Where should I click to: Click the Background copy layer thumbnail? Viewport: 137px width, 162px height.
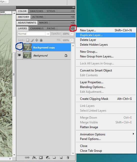click(x=27, y=47)
